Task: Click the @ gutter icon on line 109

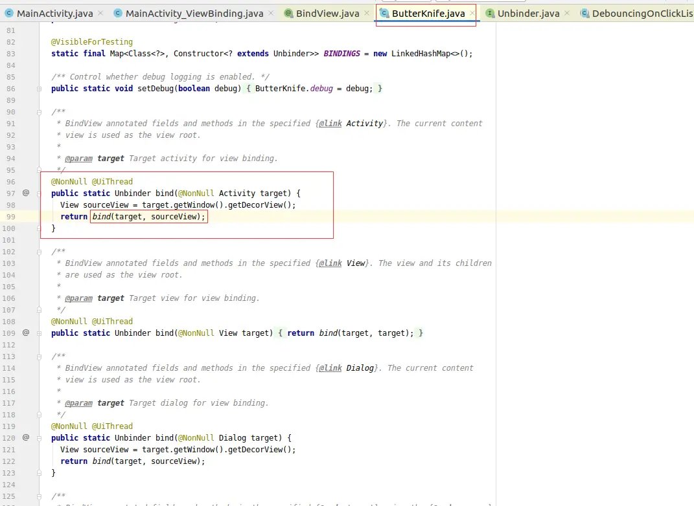Action: pyautogui.click(x=26, y=333)
